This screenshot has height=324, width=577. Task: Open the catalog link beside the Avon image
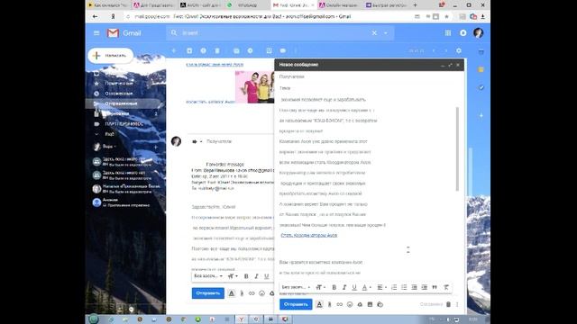tap(210, 102)
